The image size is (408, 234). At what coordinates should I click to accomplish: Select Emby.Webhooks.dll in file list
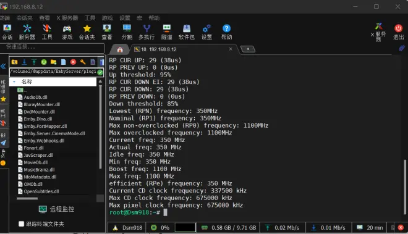[x=41, y=141]
